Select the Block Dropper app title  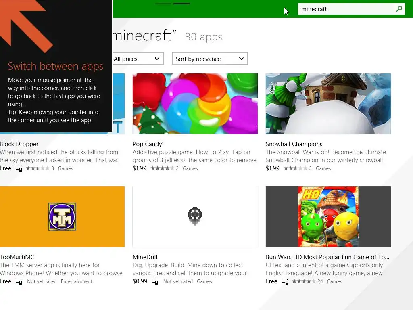(19, 144)
